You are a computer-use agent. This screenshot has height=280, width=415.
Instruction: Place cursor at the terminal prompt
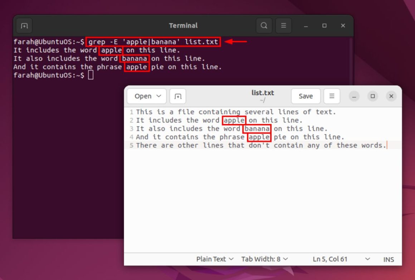[x=91, y=75]
